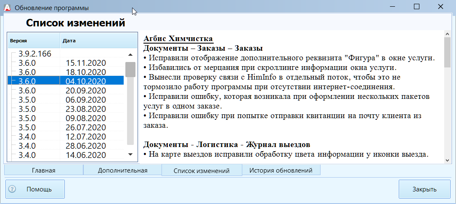Click the changelog text scroll down arrow
This screenshot has height=204, width=456.
447,160
